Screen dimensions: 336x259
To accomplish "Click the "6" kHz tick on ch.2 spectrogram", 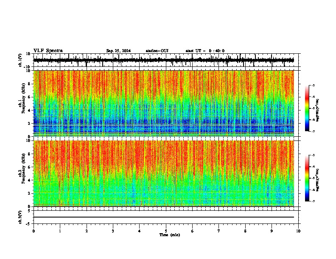I will pos(30,167).
